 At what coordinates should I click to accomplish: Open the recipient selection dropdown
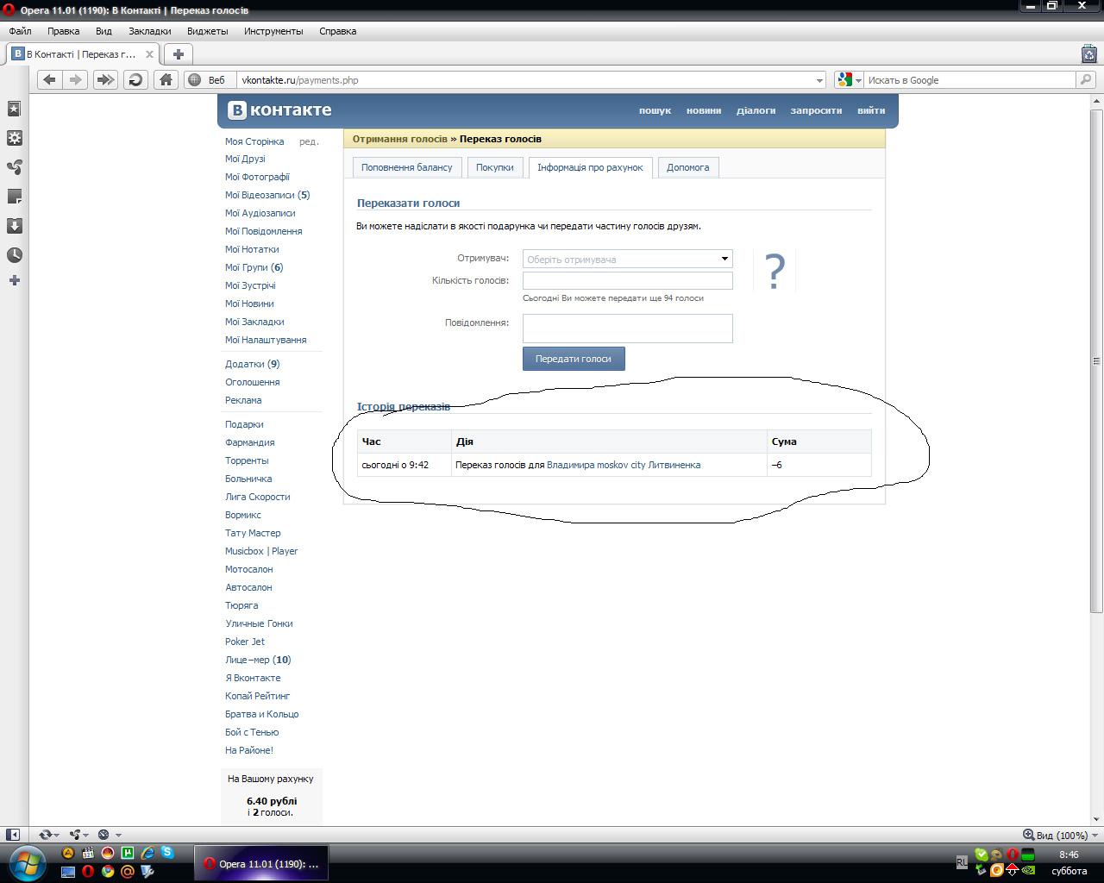(x=724, y=259)
